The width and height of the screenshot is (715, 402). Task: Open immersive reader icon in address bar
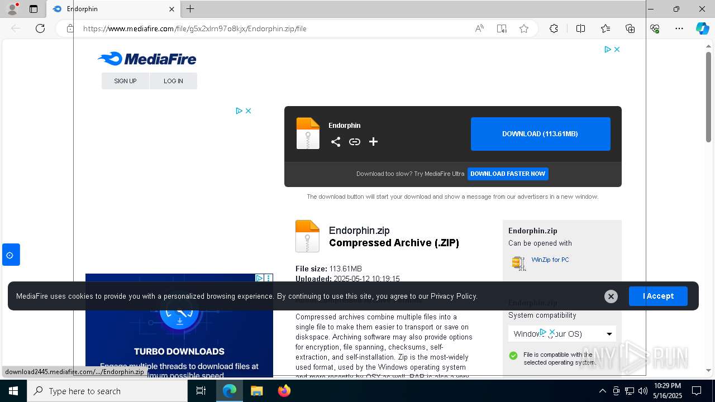(x=502, y=28)
